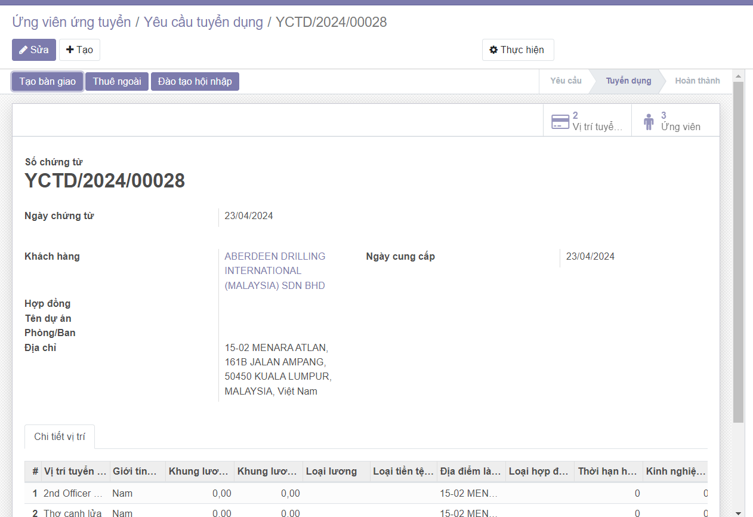Select the Hoàn thành status stage
The height and width of the screenshot is (517, 753).
pos(697,81)
